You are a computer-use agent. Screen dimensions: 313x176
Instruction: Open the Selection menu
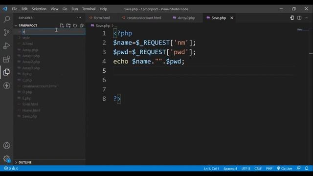coord(39,9)
